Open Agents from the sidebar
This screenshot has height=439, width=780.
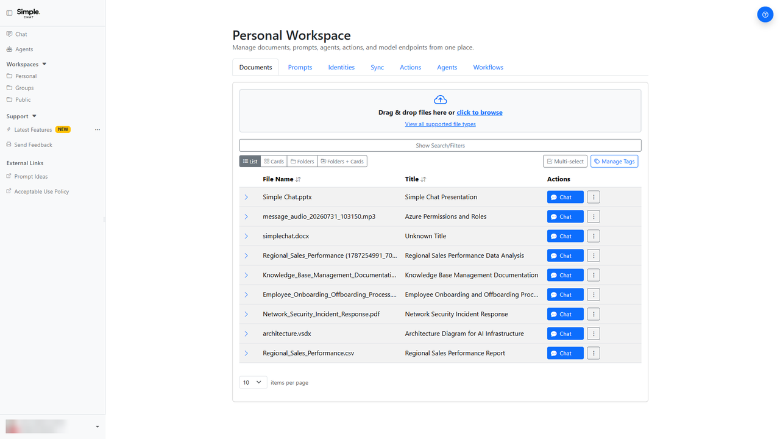19,49
